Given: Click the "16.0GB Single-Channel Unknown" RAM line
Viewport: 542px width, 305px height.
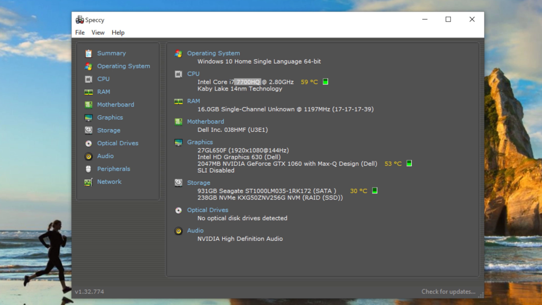Looking at the screenshot, I should (285, 109).
